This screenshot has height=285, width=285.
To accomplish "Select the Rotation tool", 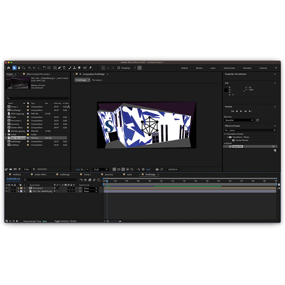I will coord(44,67).
